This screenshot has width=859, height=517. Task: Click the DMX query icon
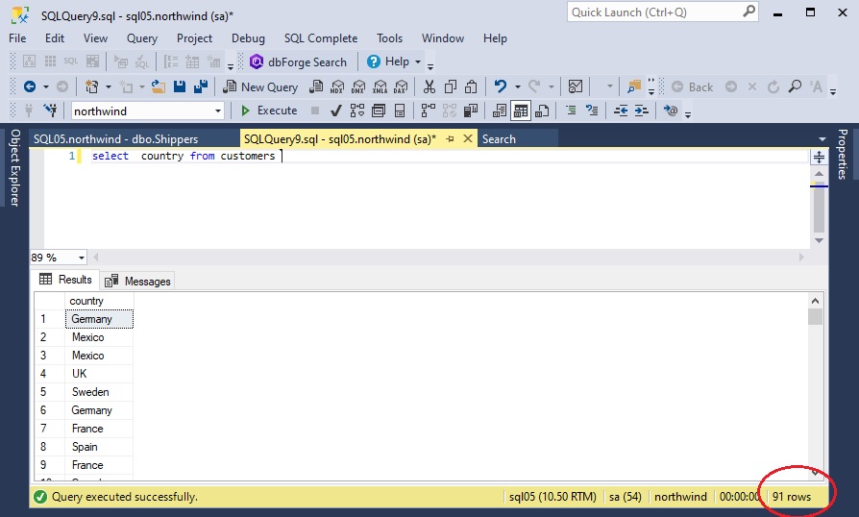[x=358, y=86]
